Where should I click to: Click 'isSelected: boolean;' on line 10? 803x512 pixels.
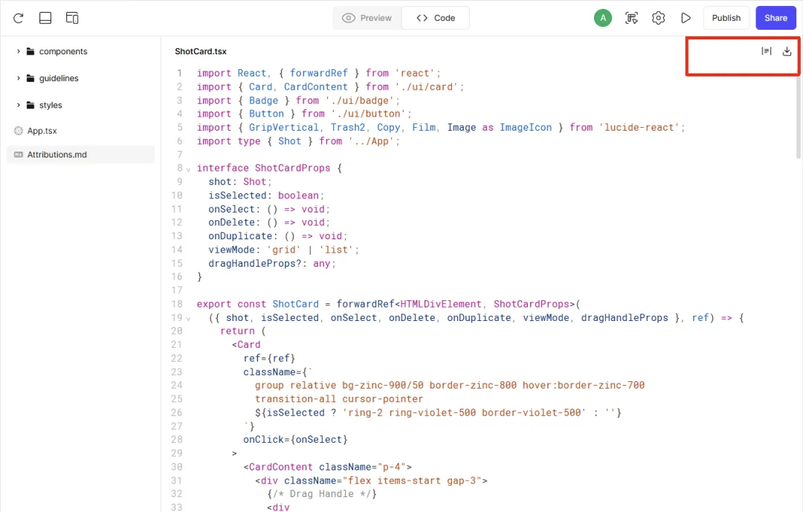(266, 195)
